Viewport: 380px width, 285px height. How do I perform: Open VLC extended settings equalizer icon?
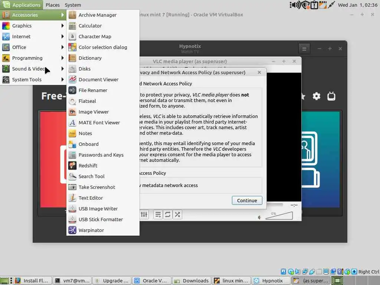point(144,214)
